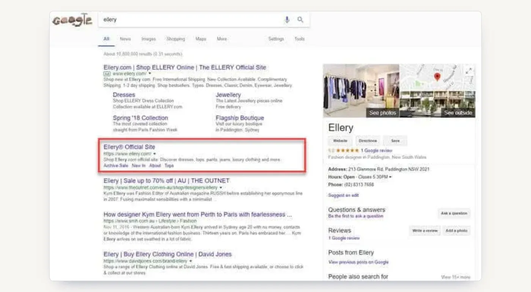Screen dimensions: 531x292
Task: Click the Write a review button
Action: [425, 231]
